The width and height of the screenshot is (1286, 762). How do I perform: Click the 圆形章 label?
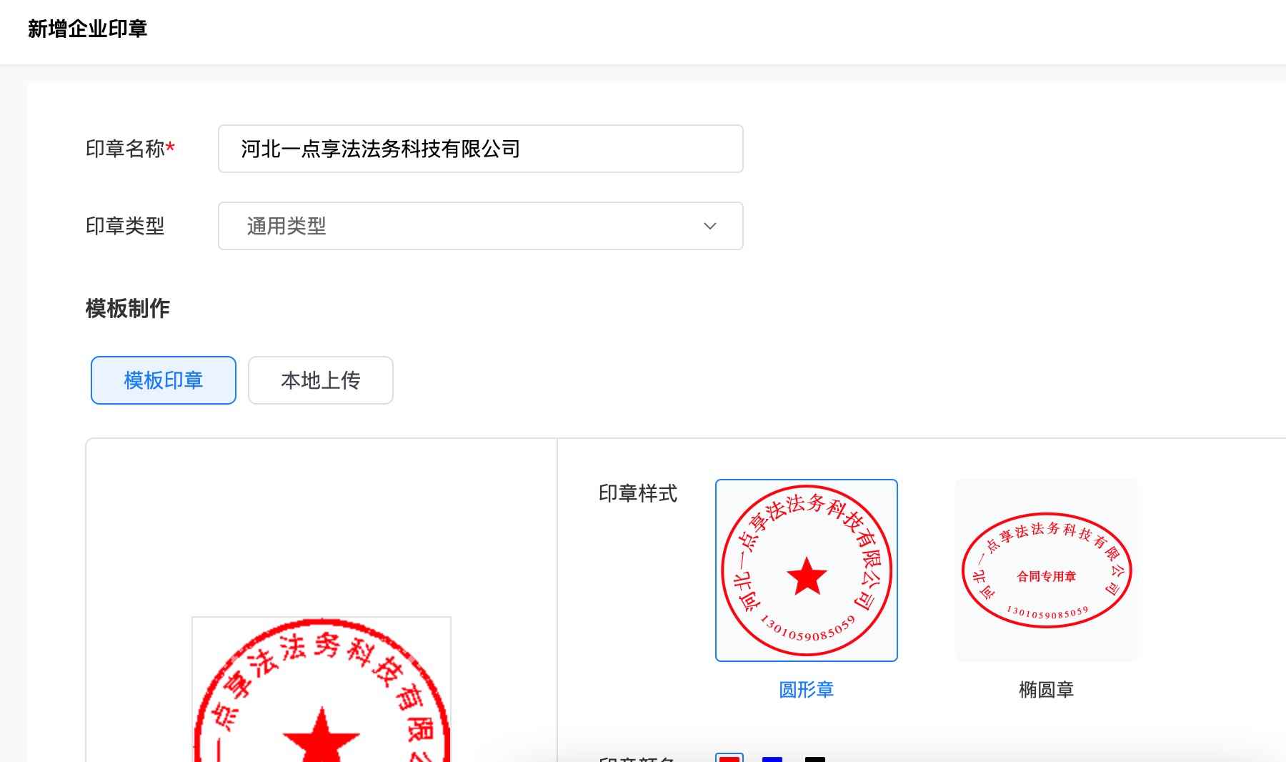(x=807, y=690)
